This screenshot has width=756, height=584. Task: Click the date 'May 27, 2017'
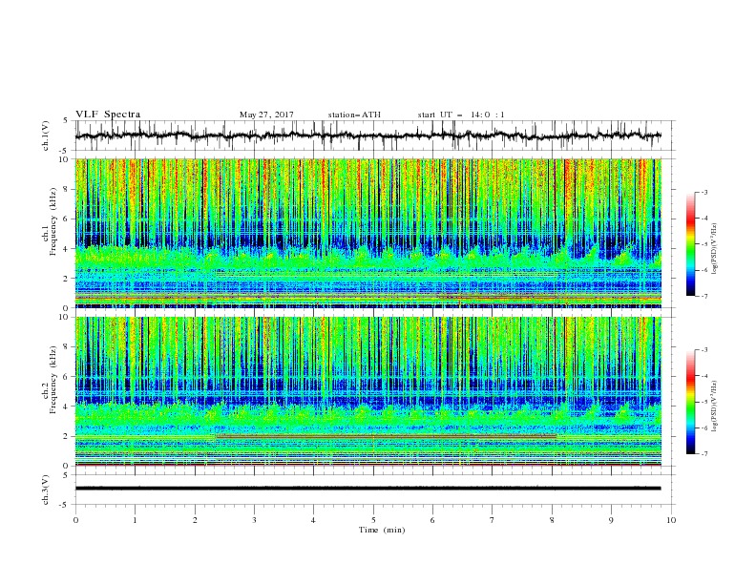(266, 115)
